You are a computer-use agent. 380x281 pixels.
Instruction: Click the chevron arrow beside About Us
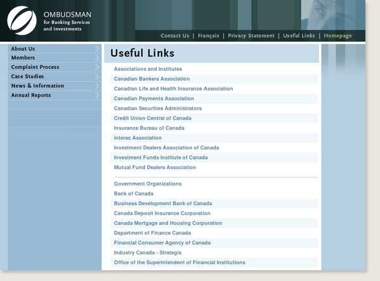coord(97,49)
